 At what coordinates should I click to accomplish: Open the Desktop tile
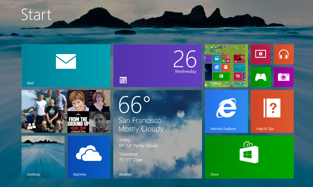tap(43, 157)
